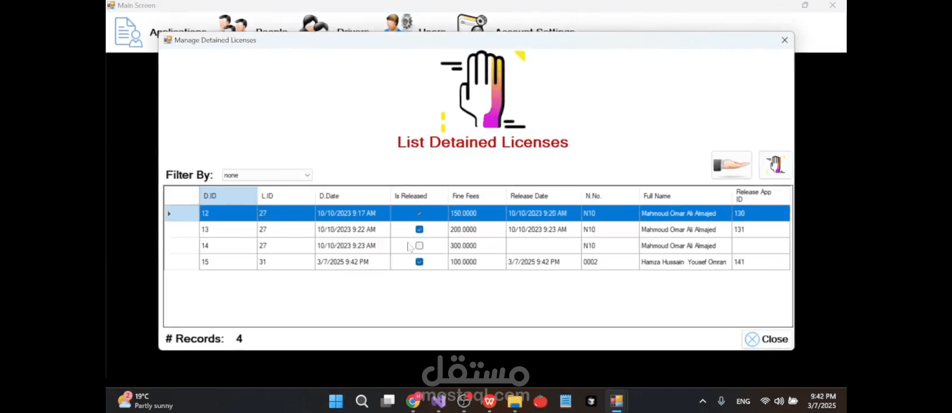952x413 pixels.
Task: Open Windows taskbar search
Action: tap(362, 401)
